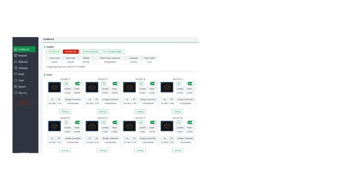Reset all meters with ALL METERS RESET
The height and width of the screenshot is (190, 338).
(x=113, y=52)
